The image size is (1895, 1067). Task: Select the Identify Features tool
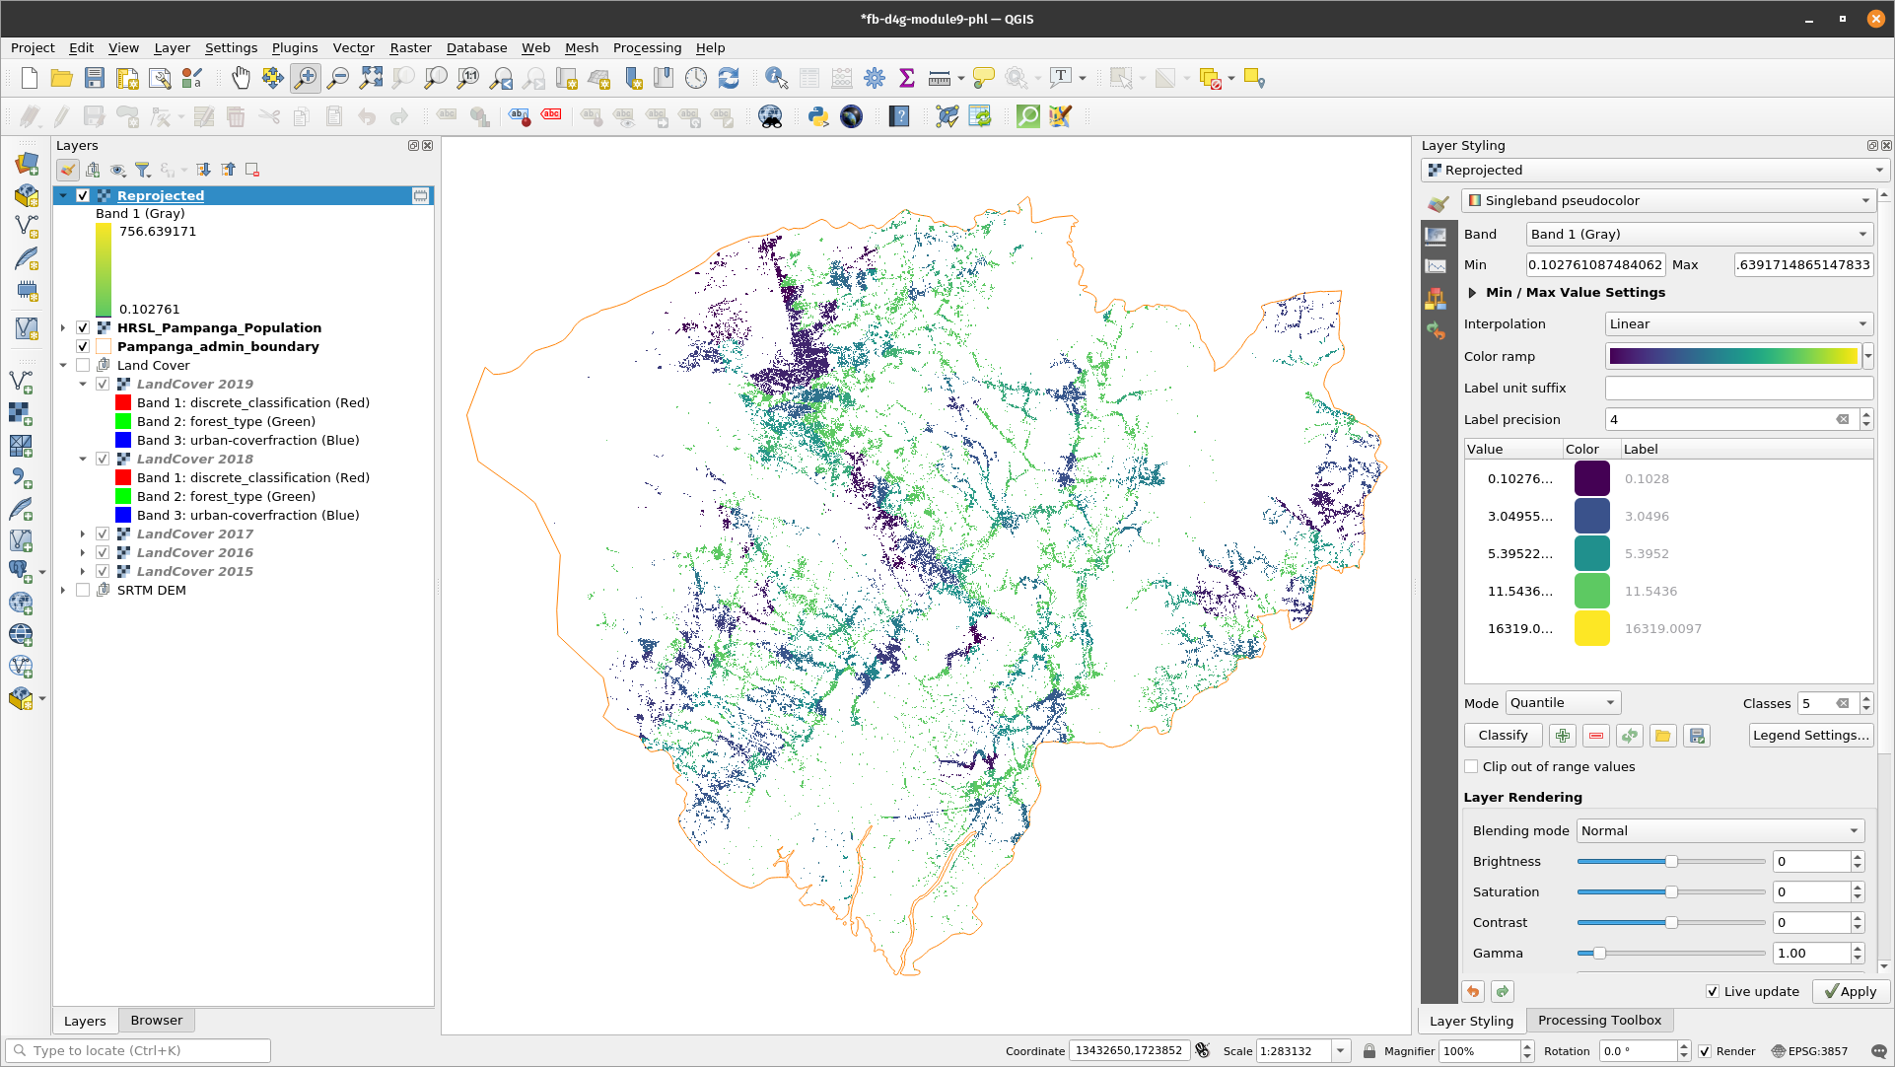[777, 79]
